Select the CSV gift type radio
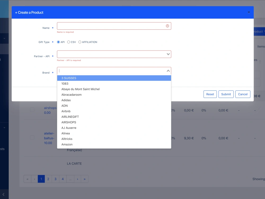 click(x=68, y=42)
